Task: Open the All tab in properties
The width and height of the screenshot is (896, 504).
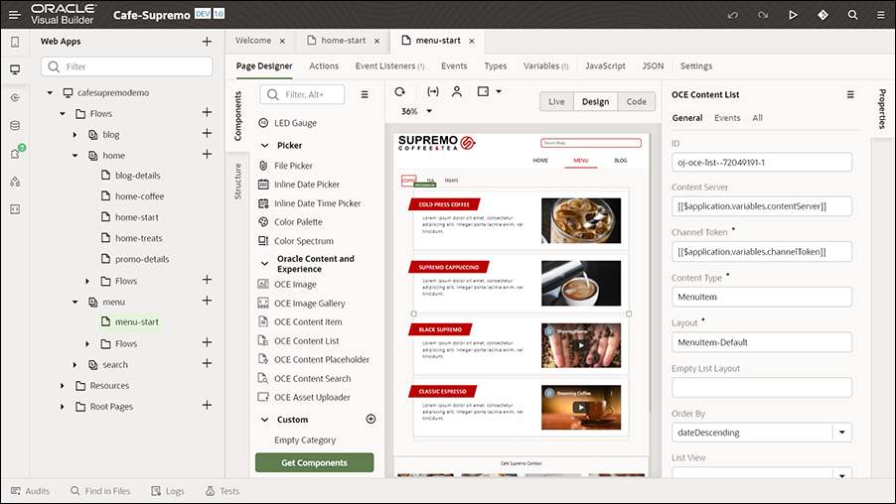Action: [757, 118]
